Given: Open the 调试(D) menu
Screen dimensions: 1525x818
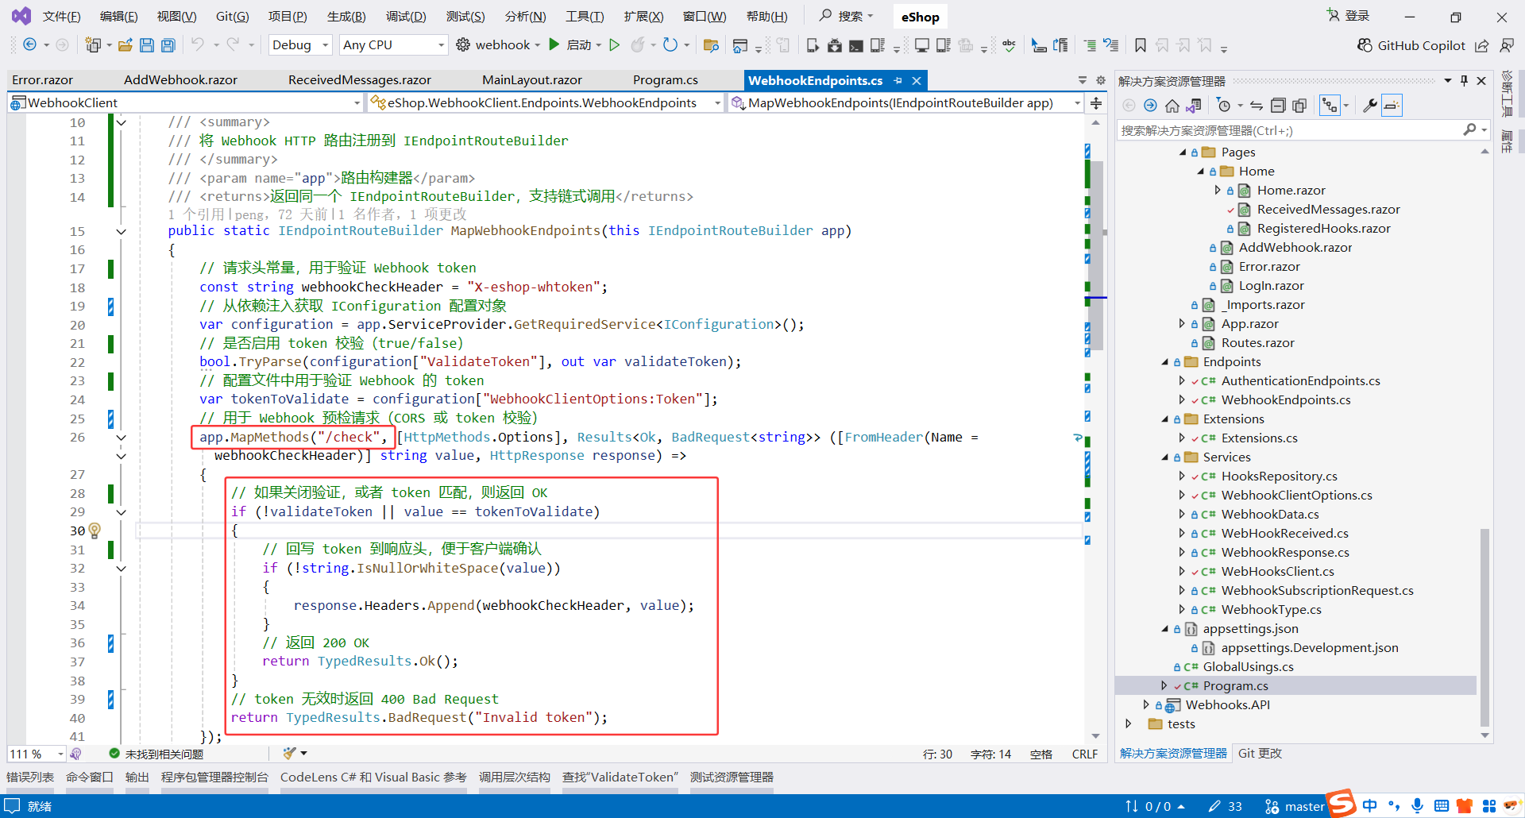Looking at the screenshot, I should coord(405,17).
